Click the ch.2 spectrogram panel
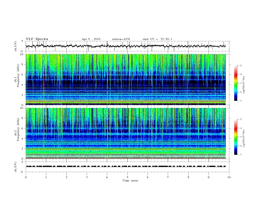The width and height of the screenshot is (258, 199). (126, 133)
